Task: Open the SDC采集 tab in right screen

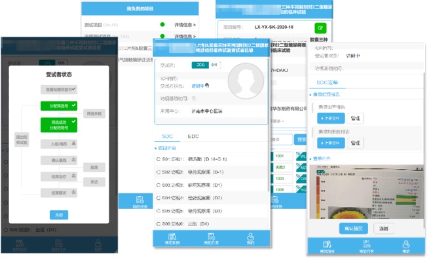Action: point(327,83)
